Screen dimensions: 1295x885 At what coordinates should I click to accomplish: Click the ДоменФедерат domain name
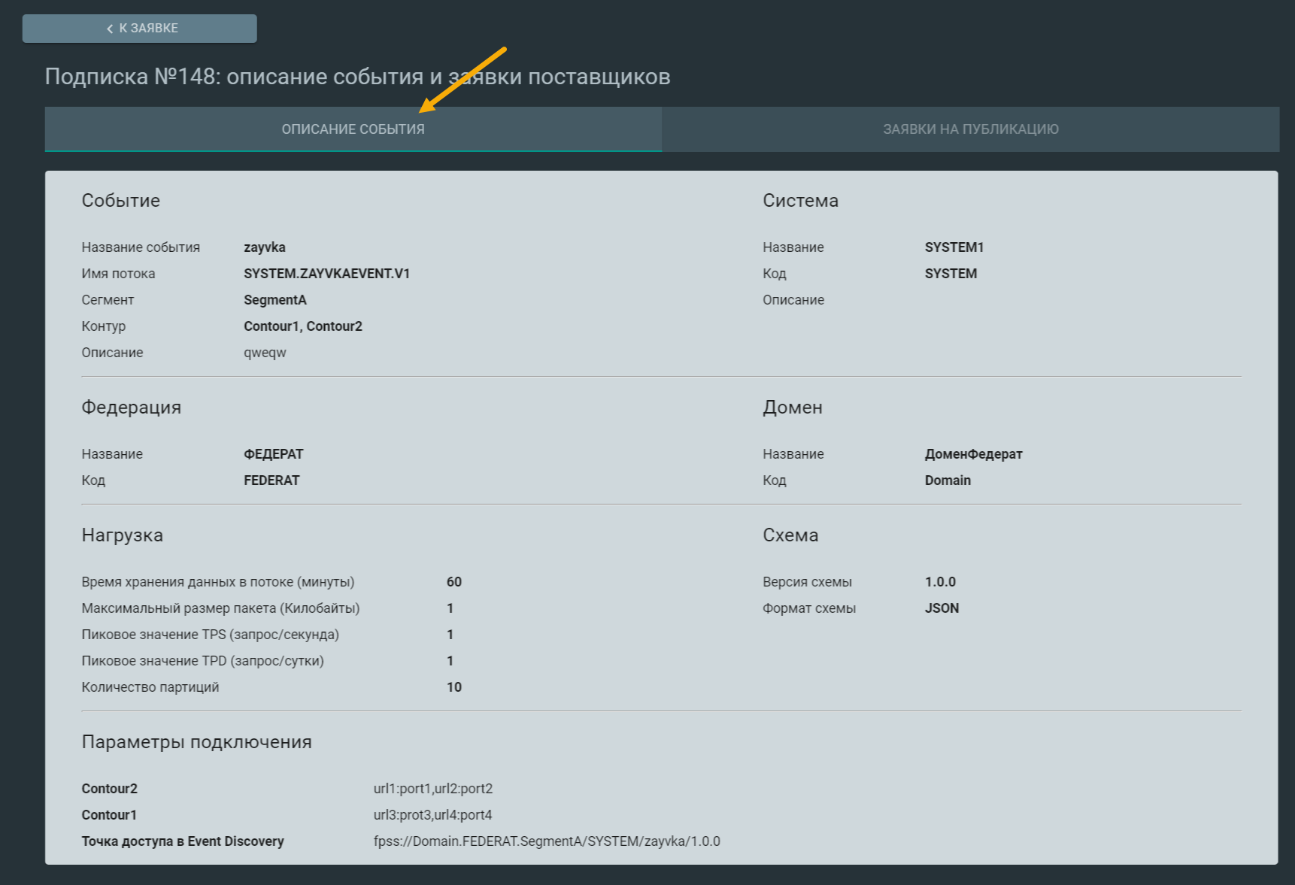[x=973, y=454]
